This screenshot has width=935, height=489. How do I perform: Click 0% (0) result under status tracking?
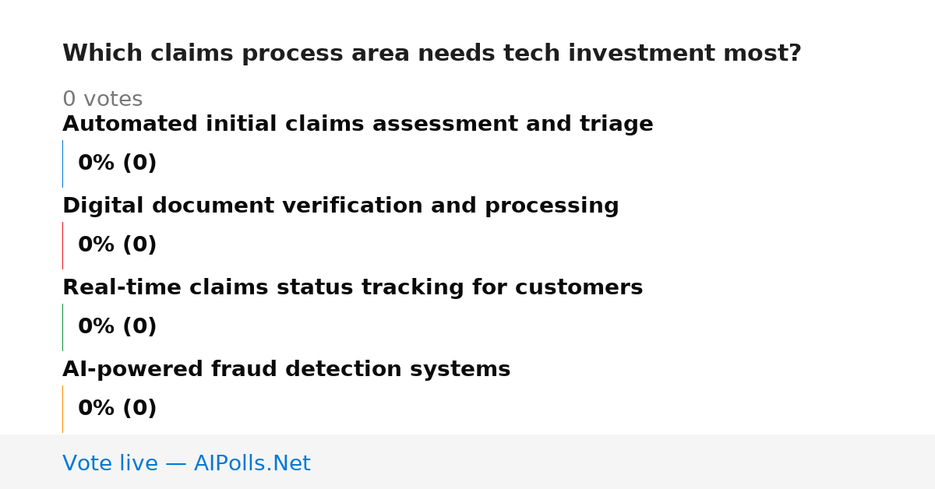117,327
